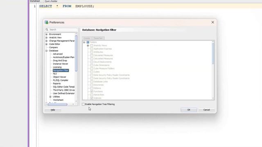Select Third Party JDBC Drivers item

point(64,90)
